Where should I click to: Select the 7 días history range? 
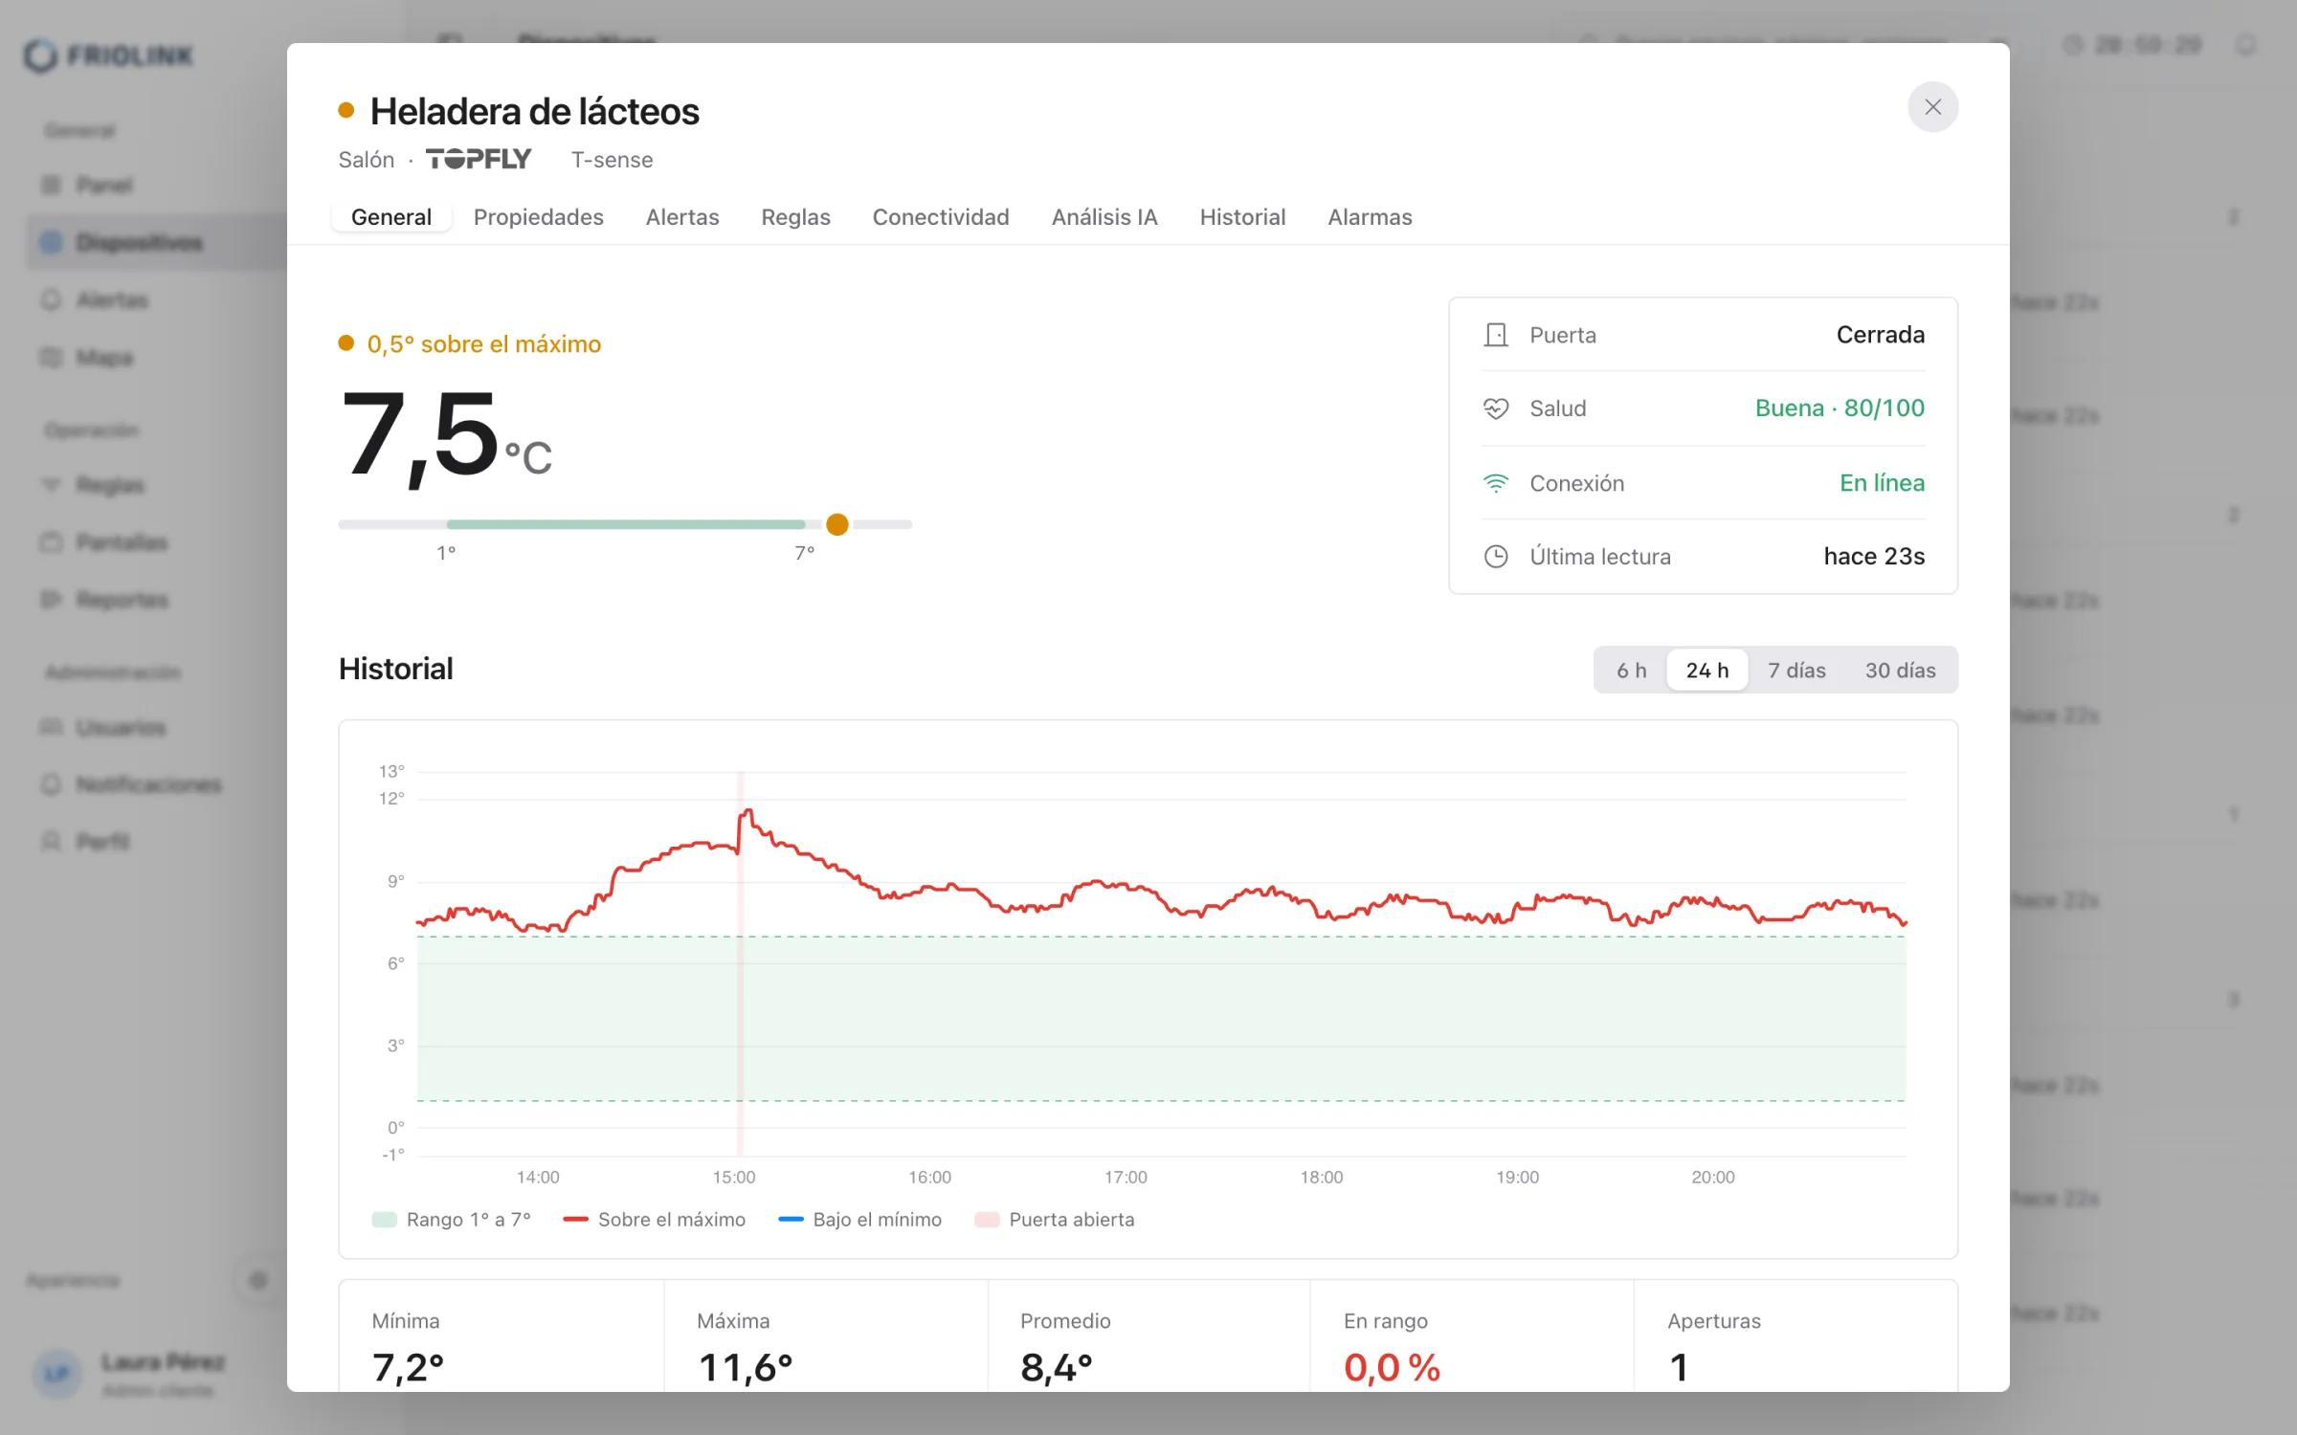click(x=1796, y=670)
